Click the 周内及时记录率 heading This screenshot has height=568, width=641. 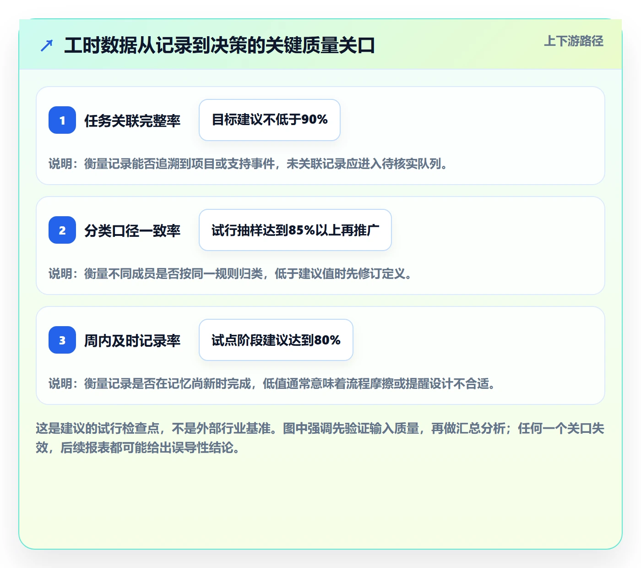[132, 340]
